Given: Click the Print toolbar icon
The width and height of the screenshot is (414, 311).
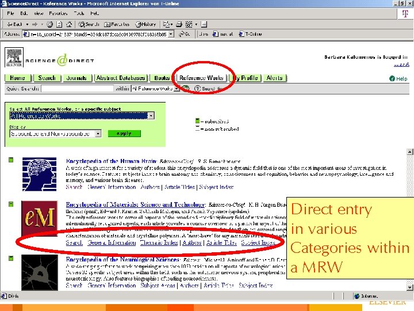Looking at the screenshot, I should (x=179, y=24).
